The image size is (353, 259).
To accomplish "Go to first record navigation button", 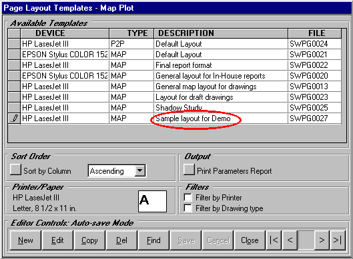I will pyautogui.click(x=274, y=240).
